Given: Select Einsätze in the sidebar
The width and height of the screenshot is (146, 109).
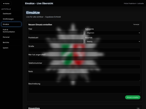Looking at the screenshot, I should tap(11, 24).
